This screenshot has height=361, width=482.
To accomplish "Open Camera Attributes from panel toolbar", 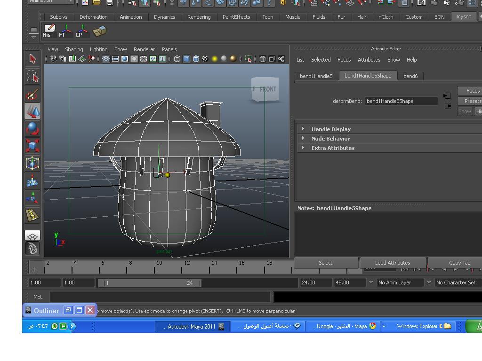I will pos(63,59).
